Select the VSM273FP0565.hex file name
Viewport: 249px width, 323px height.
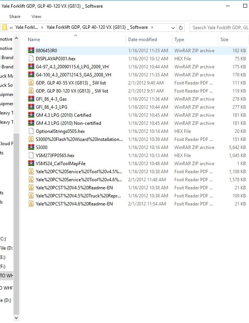[55, 155]
